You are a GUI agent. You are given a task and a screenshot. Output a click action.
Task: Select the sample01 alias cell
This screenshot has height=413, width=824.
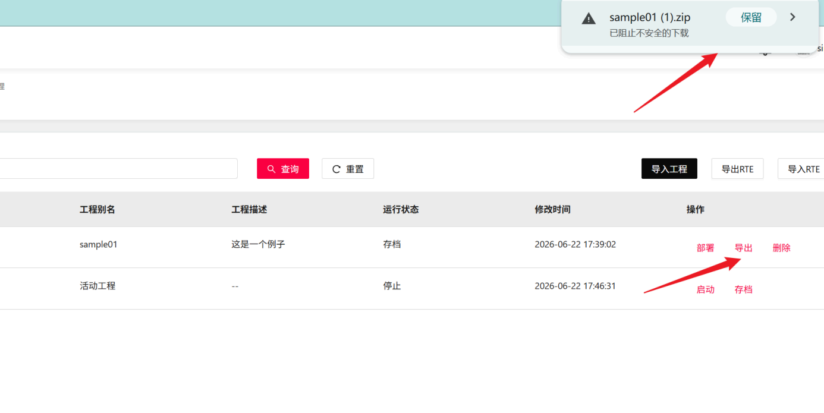(99, 244)
